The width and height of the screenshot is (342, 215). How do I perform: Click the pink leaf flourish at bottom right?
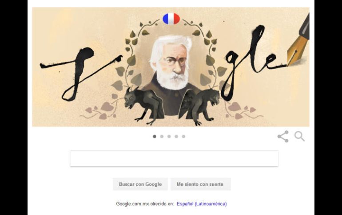pos(242,110)
